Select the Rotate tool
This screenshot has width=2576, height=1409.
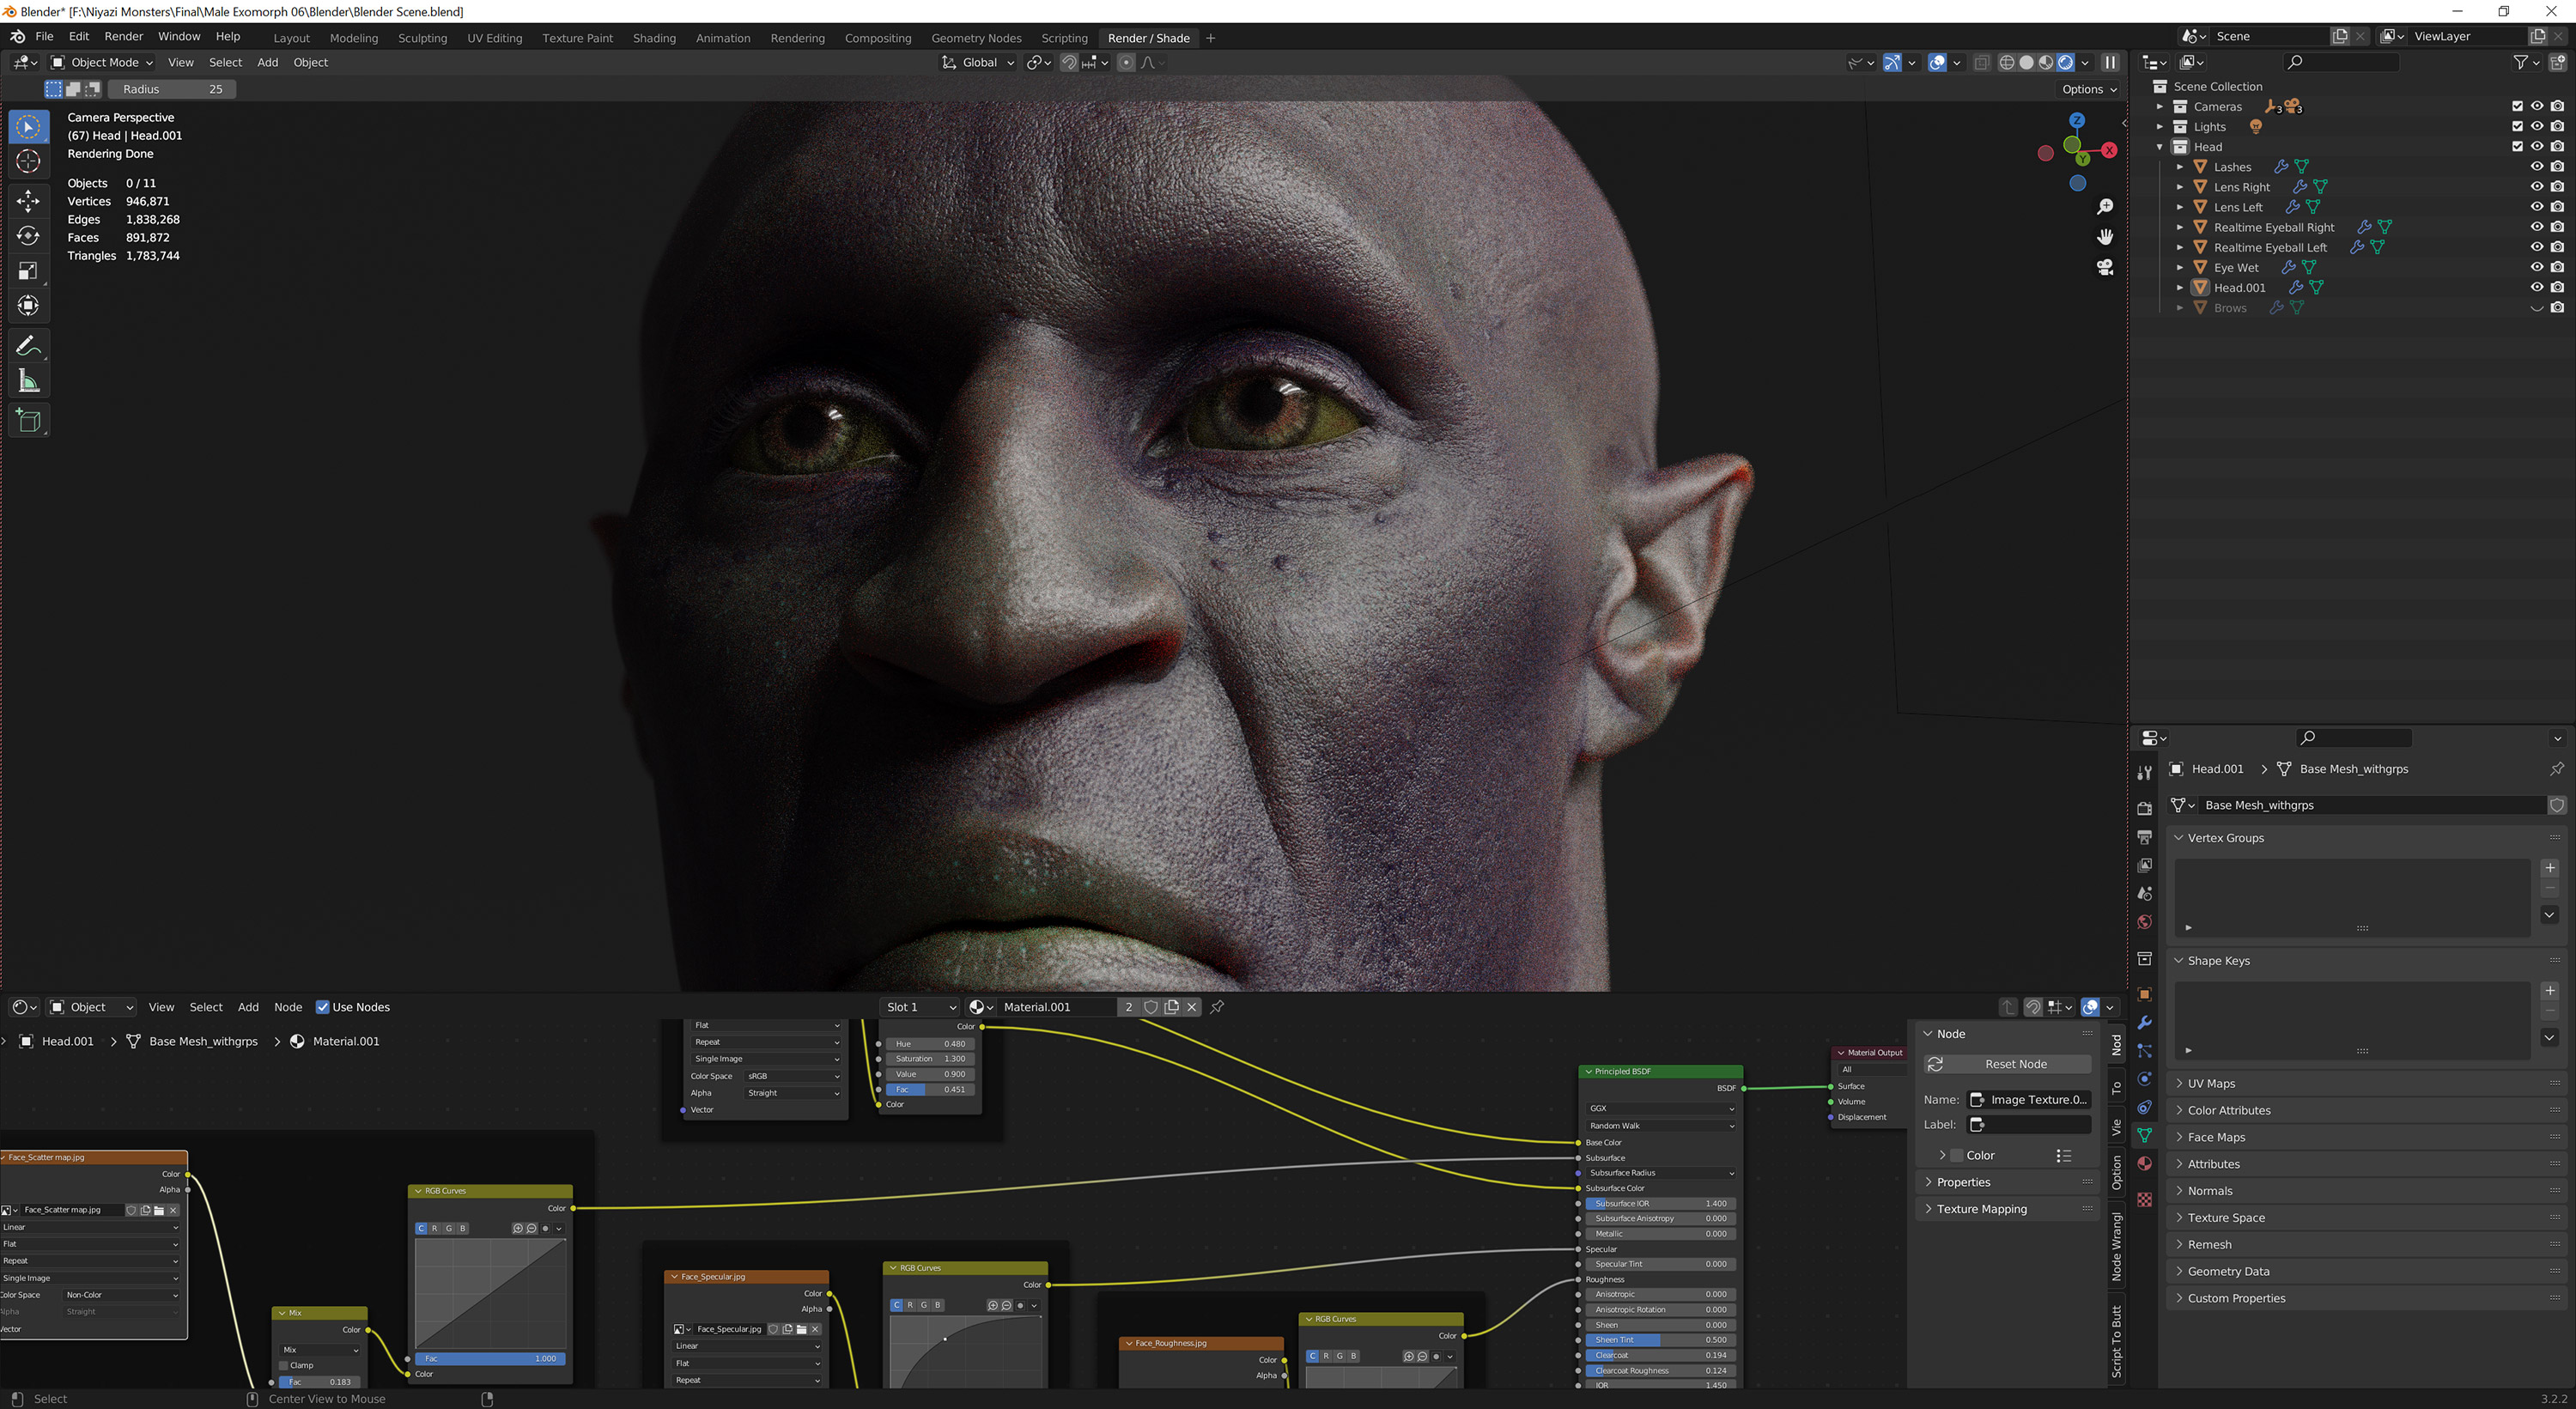pyautogui.click(x=28, y=236)
